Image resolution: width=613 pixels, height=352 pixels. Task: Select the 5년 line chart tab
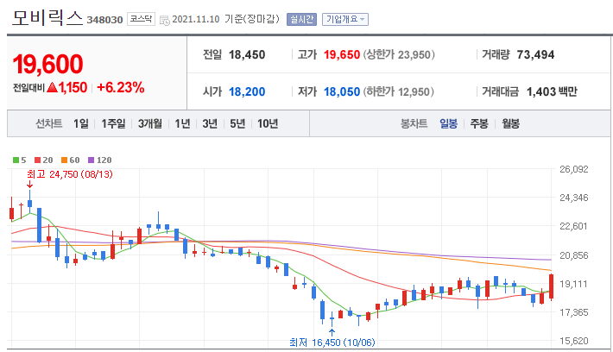[237, 124]
